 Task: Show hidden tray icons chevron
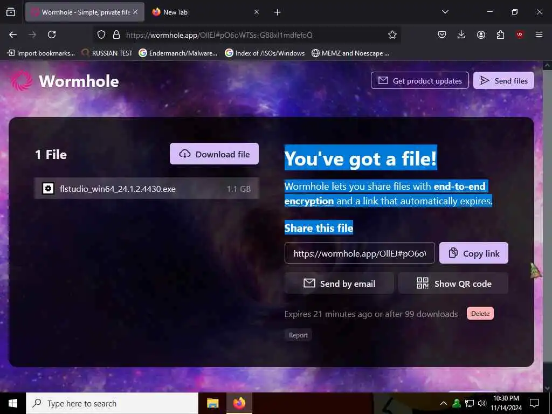pyautogui.click(x=444, y=403)
